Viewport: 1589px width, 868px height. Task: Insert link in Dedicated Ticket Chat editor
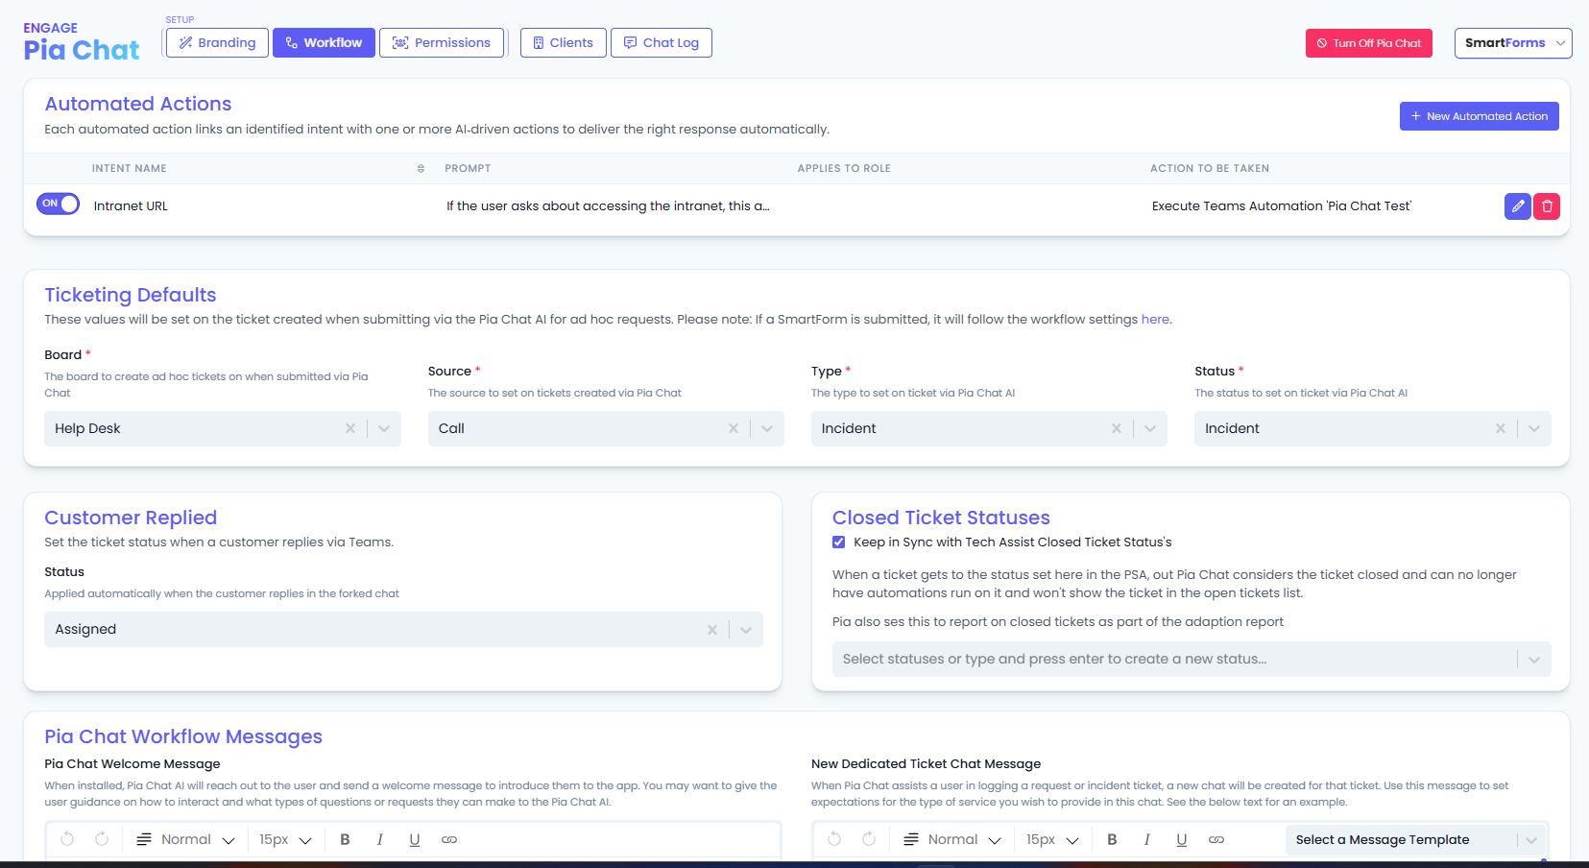(x=1216, y=839)
